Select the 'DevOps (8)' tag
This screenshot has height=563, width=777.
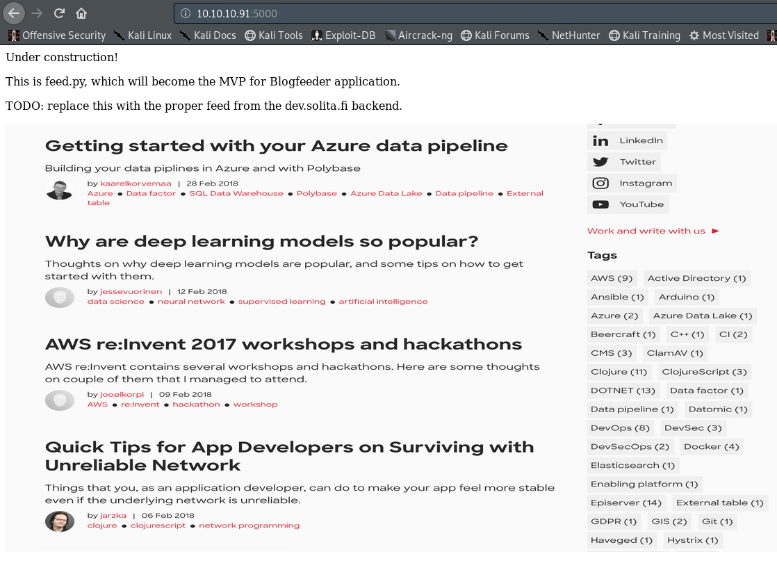click(620, 428)
